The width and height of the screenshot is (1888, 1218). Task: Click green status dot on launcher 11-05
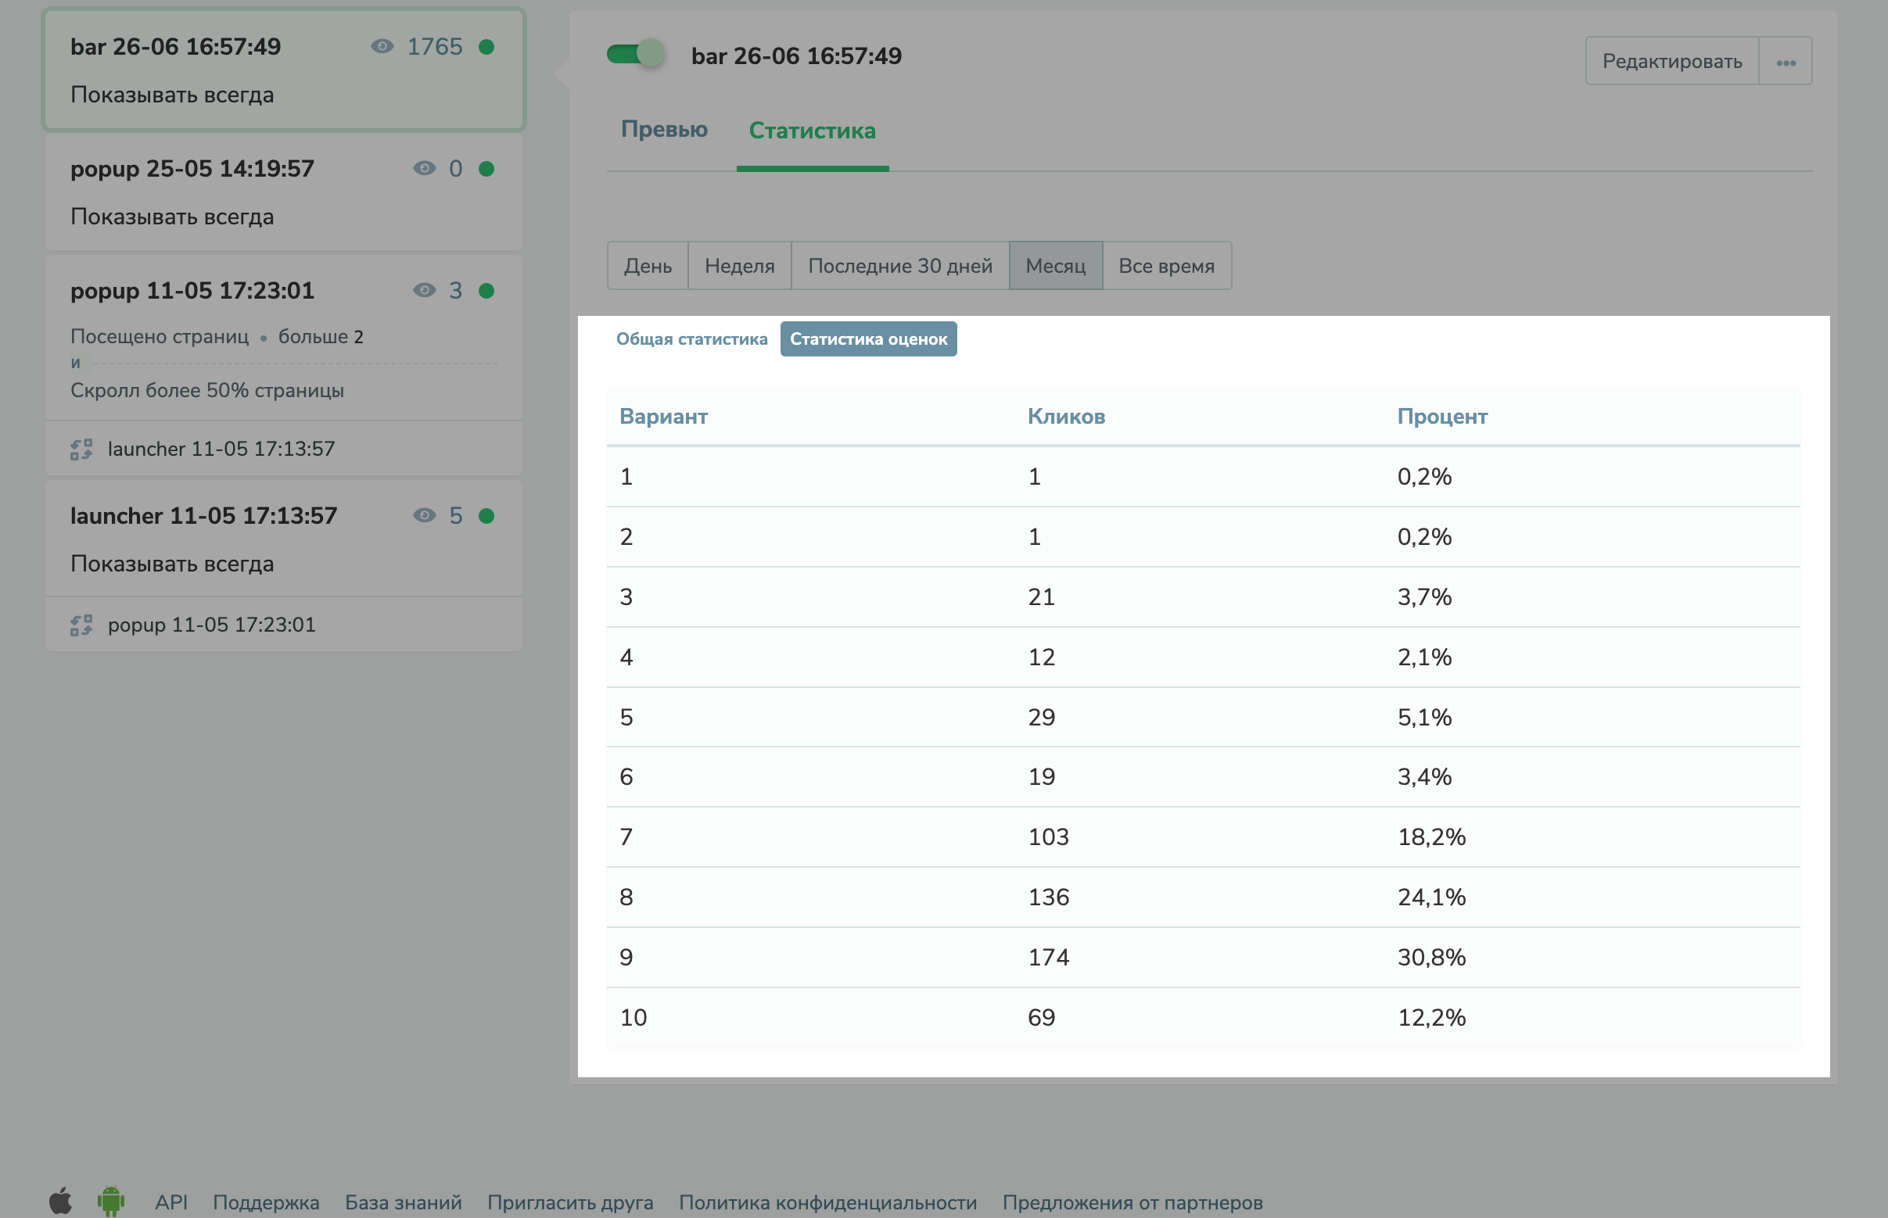[x=486, y=516]
